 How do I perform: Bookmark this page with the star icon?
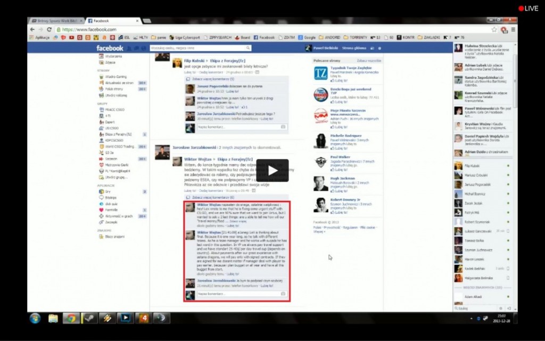(494, 30)
